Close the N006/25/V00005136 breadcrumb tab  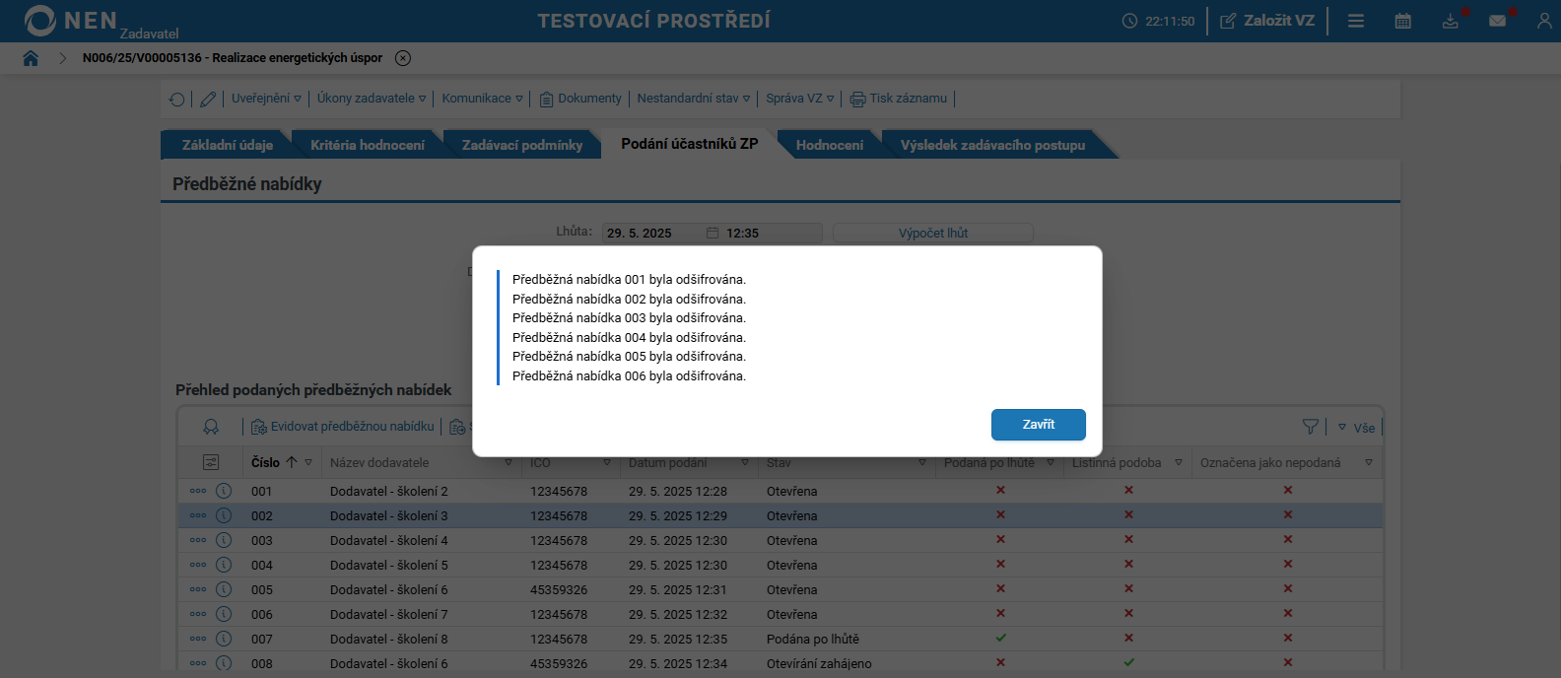click(x=403, y=58)
